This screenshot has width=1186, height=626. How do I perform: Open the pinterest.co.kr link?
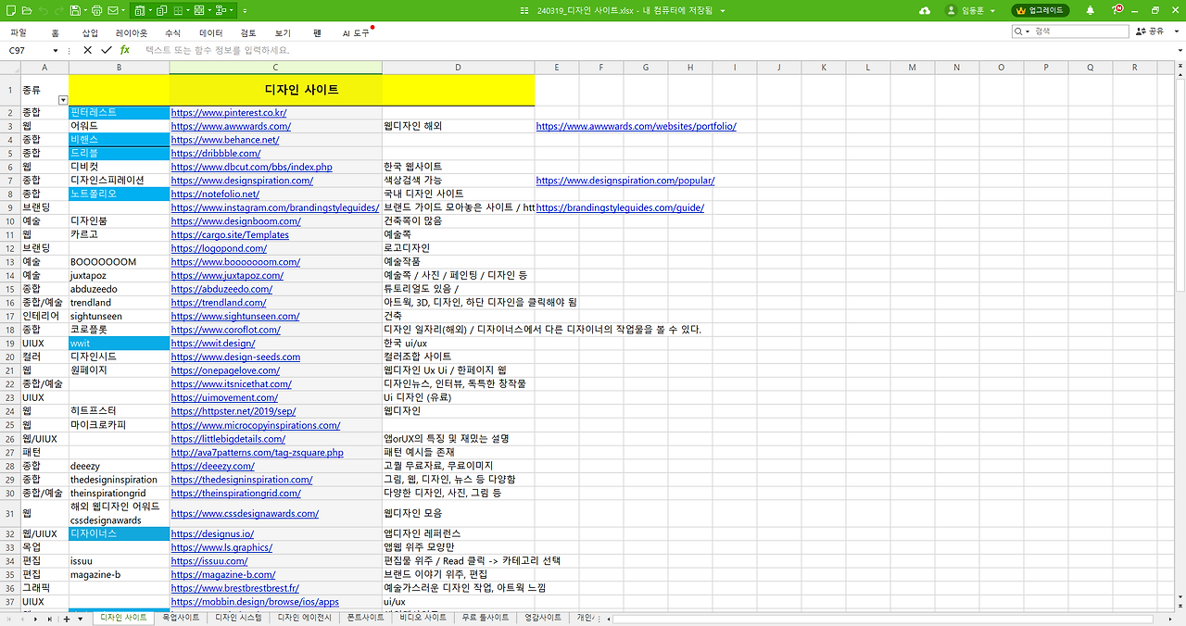pos(229,112)
